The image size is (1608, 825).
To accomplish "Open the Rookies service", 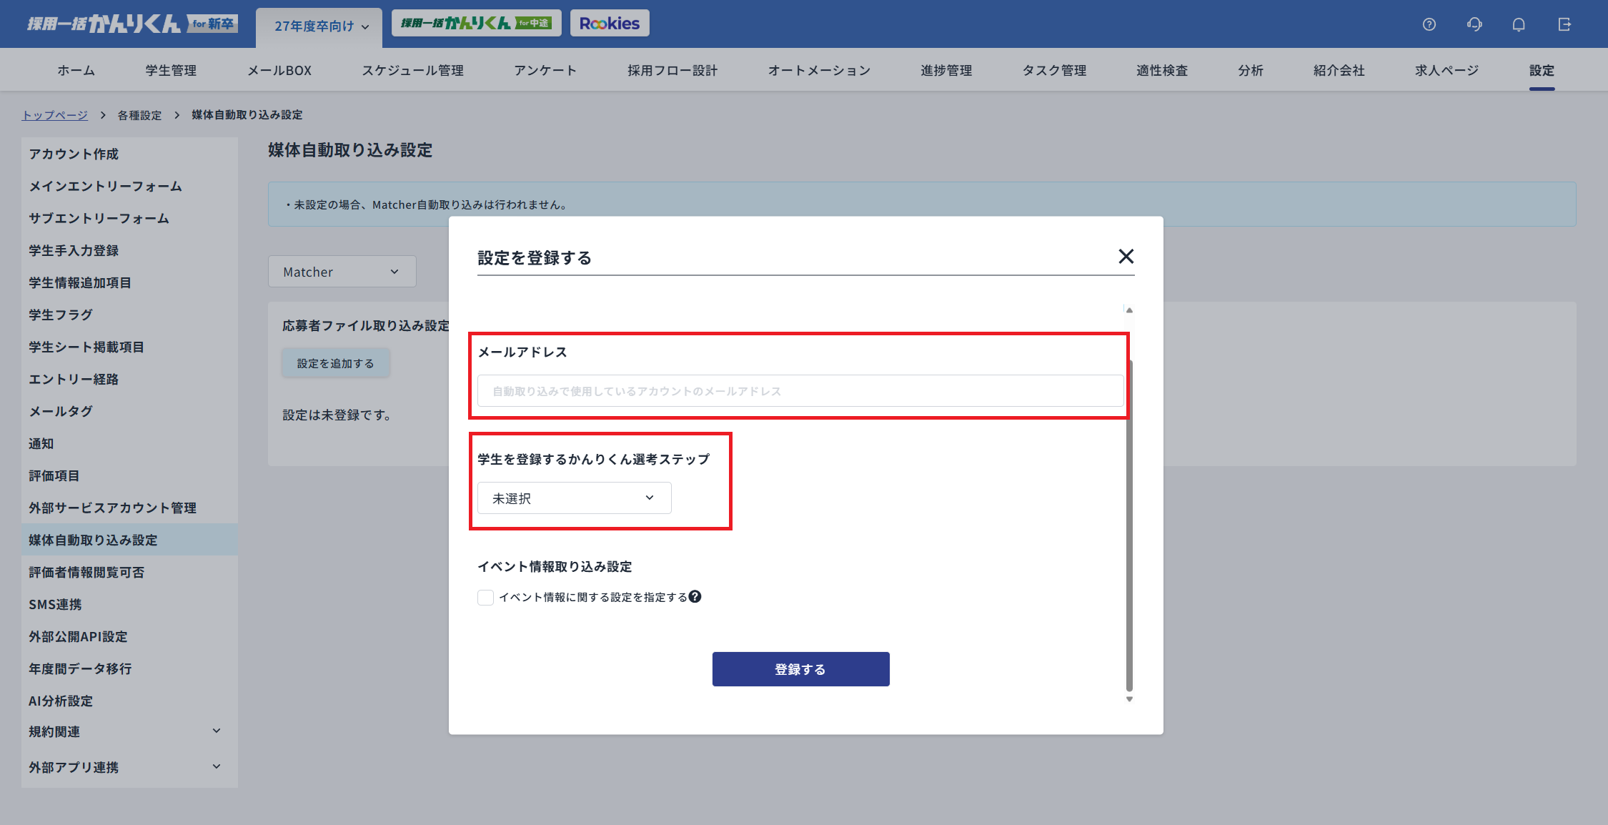I will click(609, 22).
